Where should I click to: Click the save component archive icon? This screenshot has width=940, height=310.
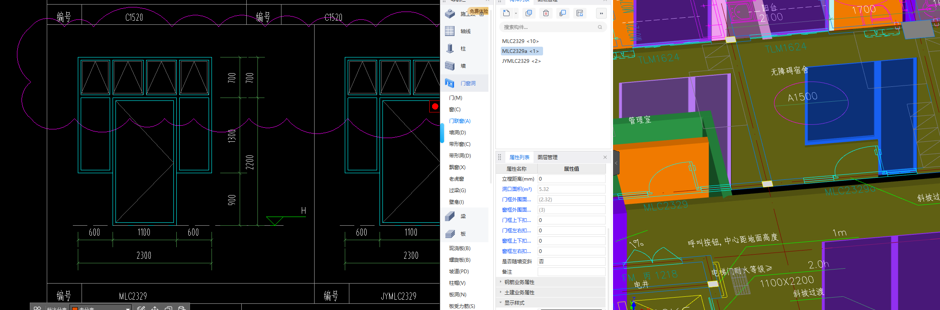coord(580,13)
